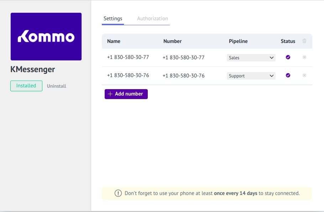
Task: Remove number +1 830-580-30-76 with X icon
Action: (x=304, y=75)
